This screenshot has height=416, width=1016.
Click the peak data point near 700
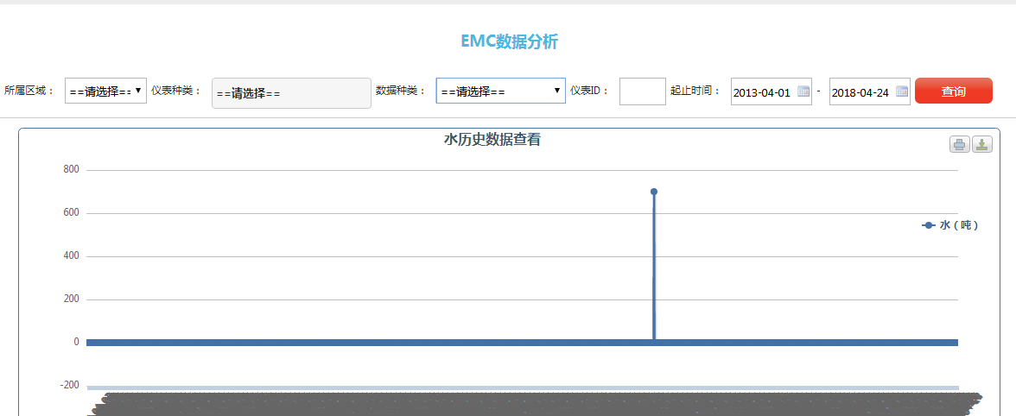tap(654, 192)
